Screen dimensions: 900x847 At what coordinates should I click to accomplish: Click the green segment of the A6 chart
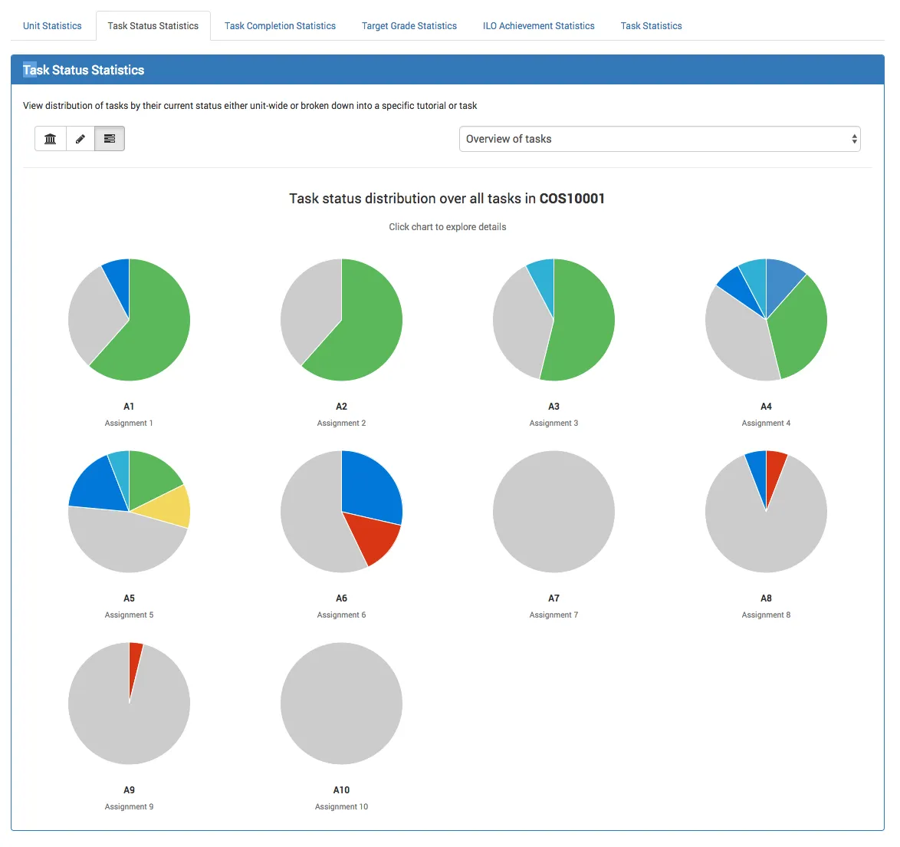coord(341,511)
